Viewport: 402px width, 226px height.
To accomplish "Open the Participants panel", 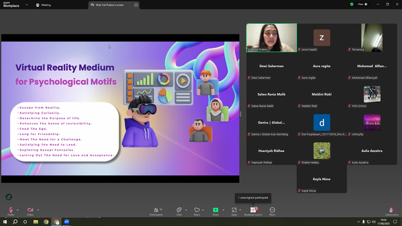I will tap(156, 212).
